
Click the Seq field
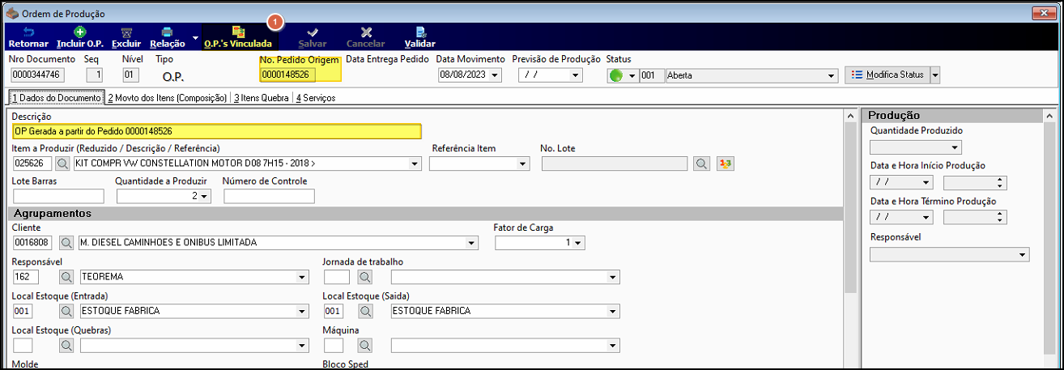[x=95, y=75]
